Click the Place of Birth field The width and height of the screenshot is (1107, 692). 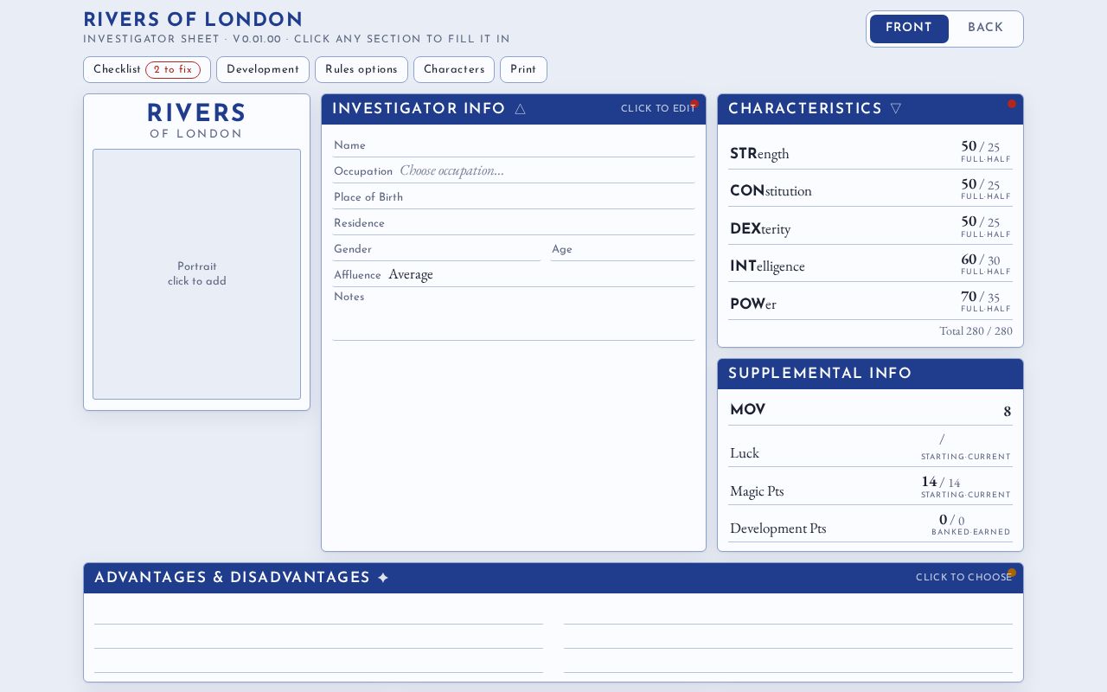point(514,197)
